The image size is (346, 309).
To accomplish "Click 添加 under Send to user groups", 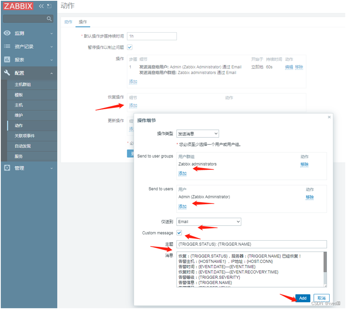I will tap(182, 174).
